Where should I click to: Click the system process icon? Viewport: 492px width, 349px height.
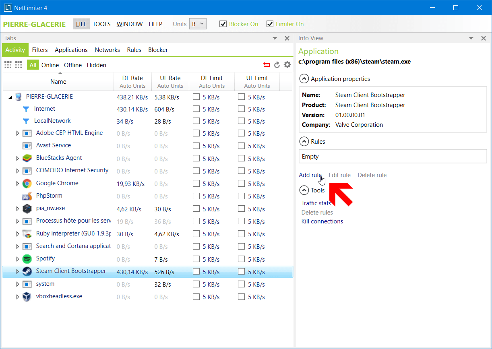(27, 284)
